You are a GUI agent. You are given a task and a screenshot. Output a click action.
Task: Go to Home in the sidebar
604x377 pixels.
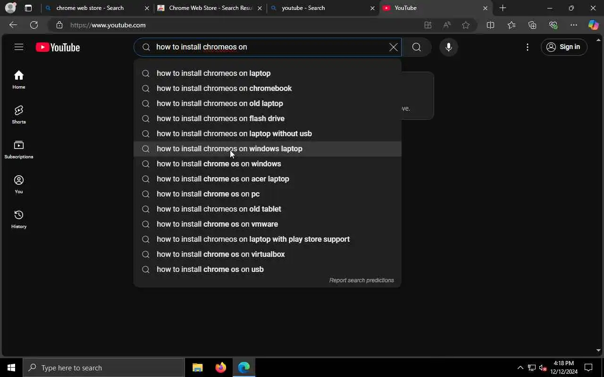click(19, 80)
